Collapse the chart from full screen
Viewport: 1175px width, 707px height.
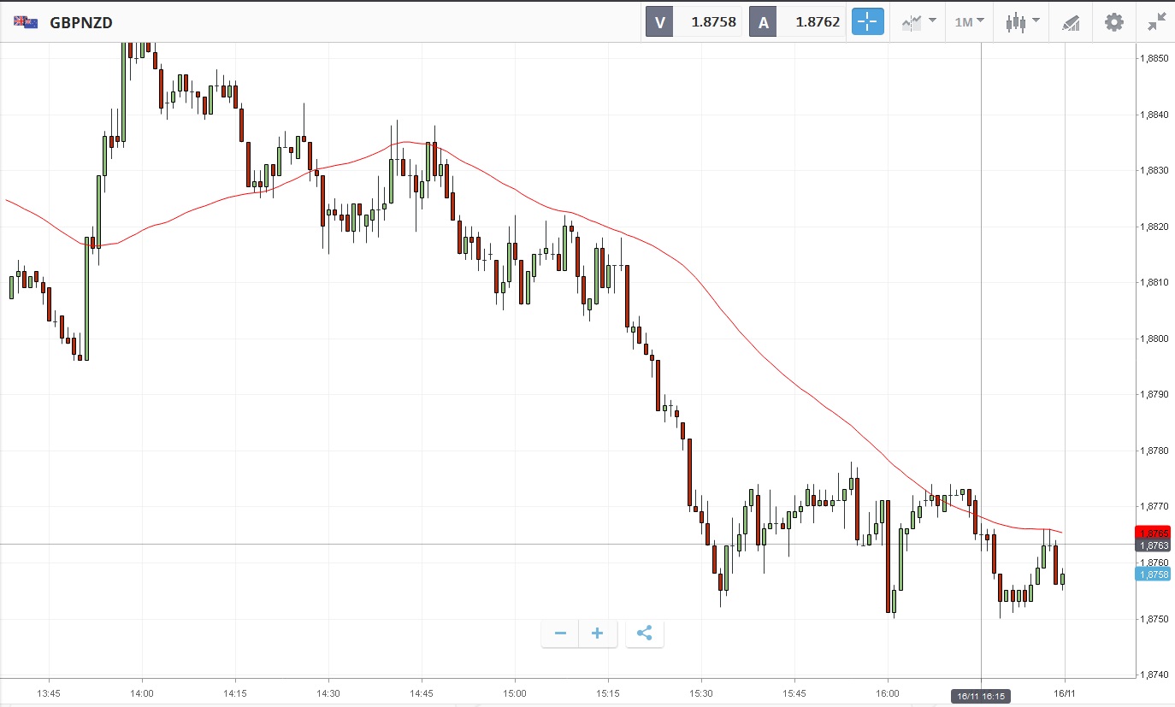(1157, 22)
